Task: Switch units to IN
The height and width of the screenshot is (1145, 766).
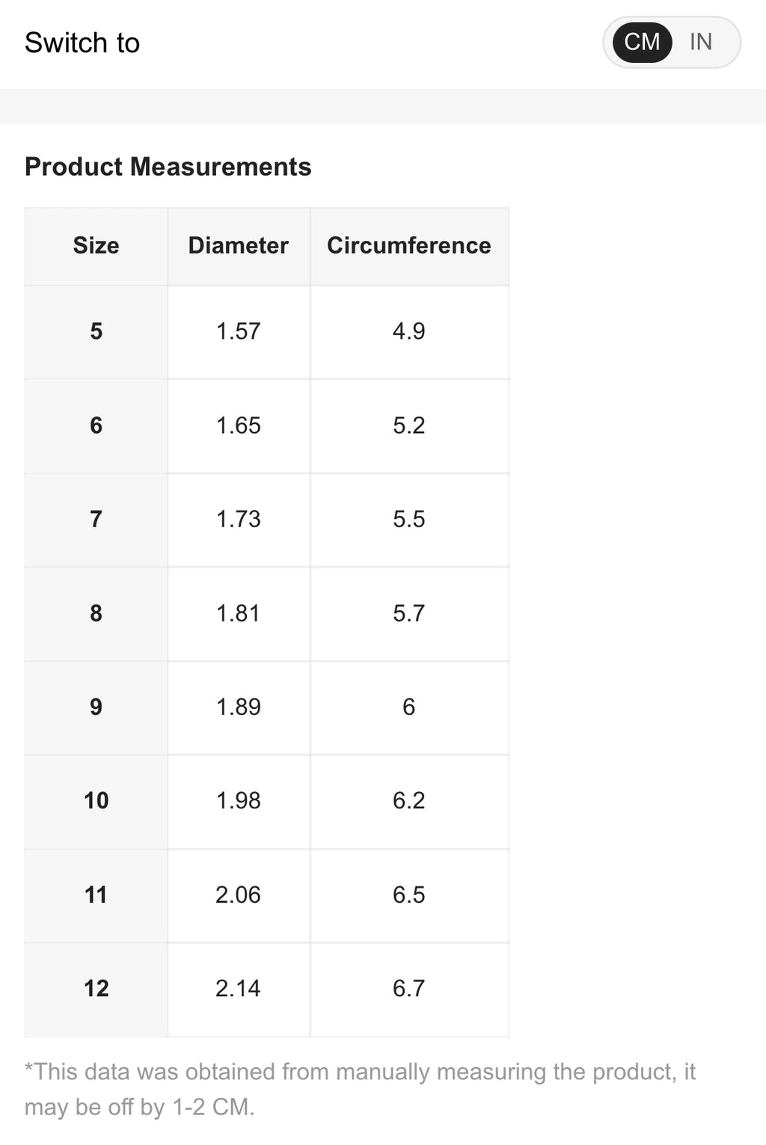Action: point(701,42)
